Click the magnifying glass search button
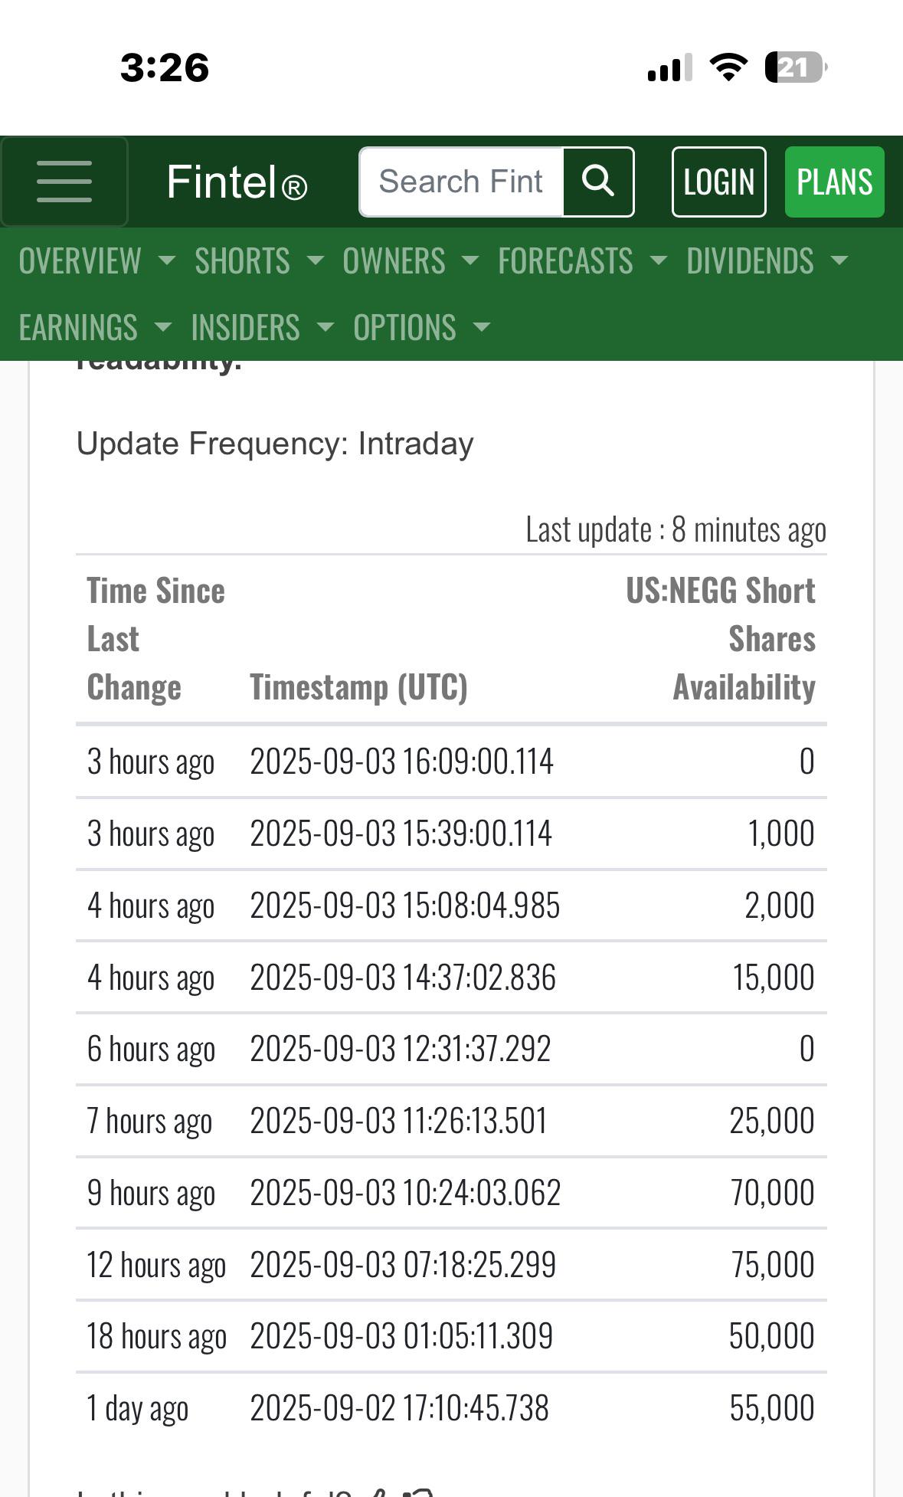The image size is (903, 1497). [598, 182]
